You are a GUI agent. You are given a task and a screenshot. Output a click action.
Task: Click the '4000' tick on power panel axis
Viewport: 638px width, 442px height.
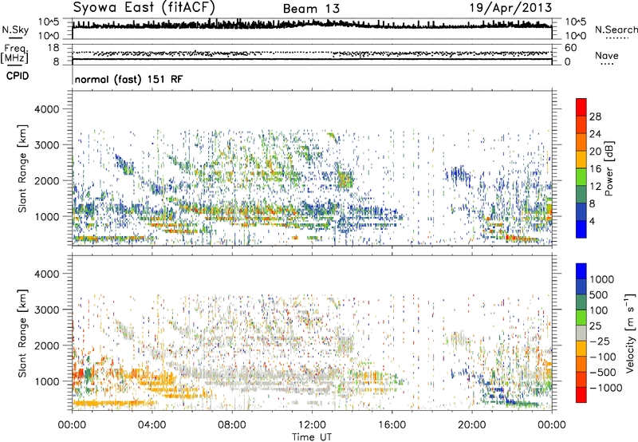47,109
